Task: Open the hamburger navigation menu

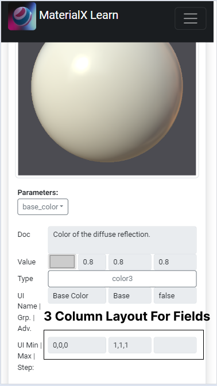Action: [x=191, y=18]
